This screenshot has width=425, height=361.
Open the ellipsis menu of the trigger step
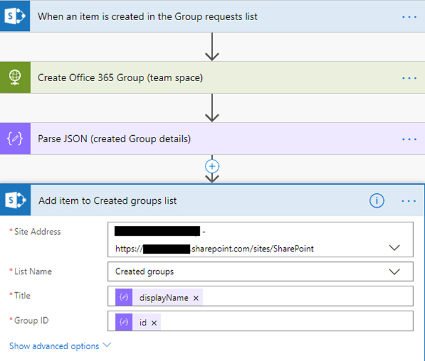(x=410, y=17)
